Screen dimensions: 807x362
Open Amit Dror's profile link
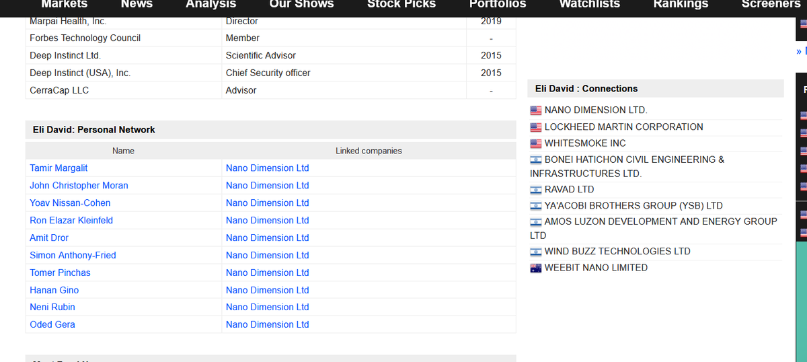tap(49, 238)
